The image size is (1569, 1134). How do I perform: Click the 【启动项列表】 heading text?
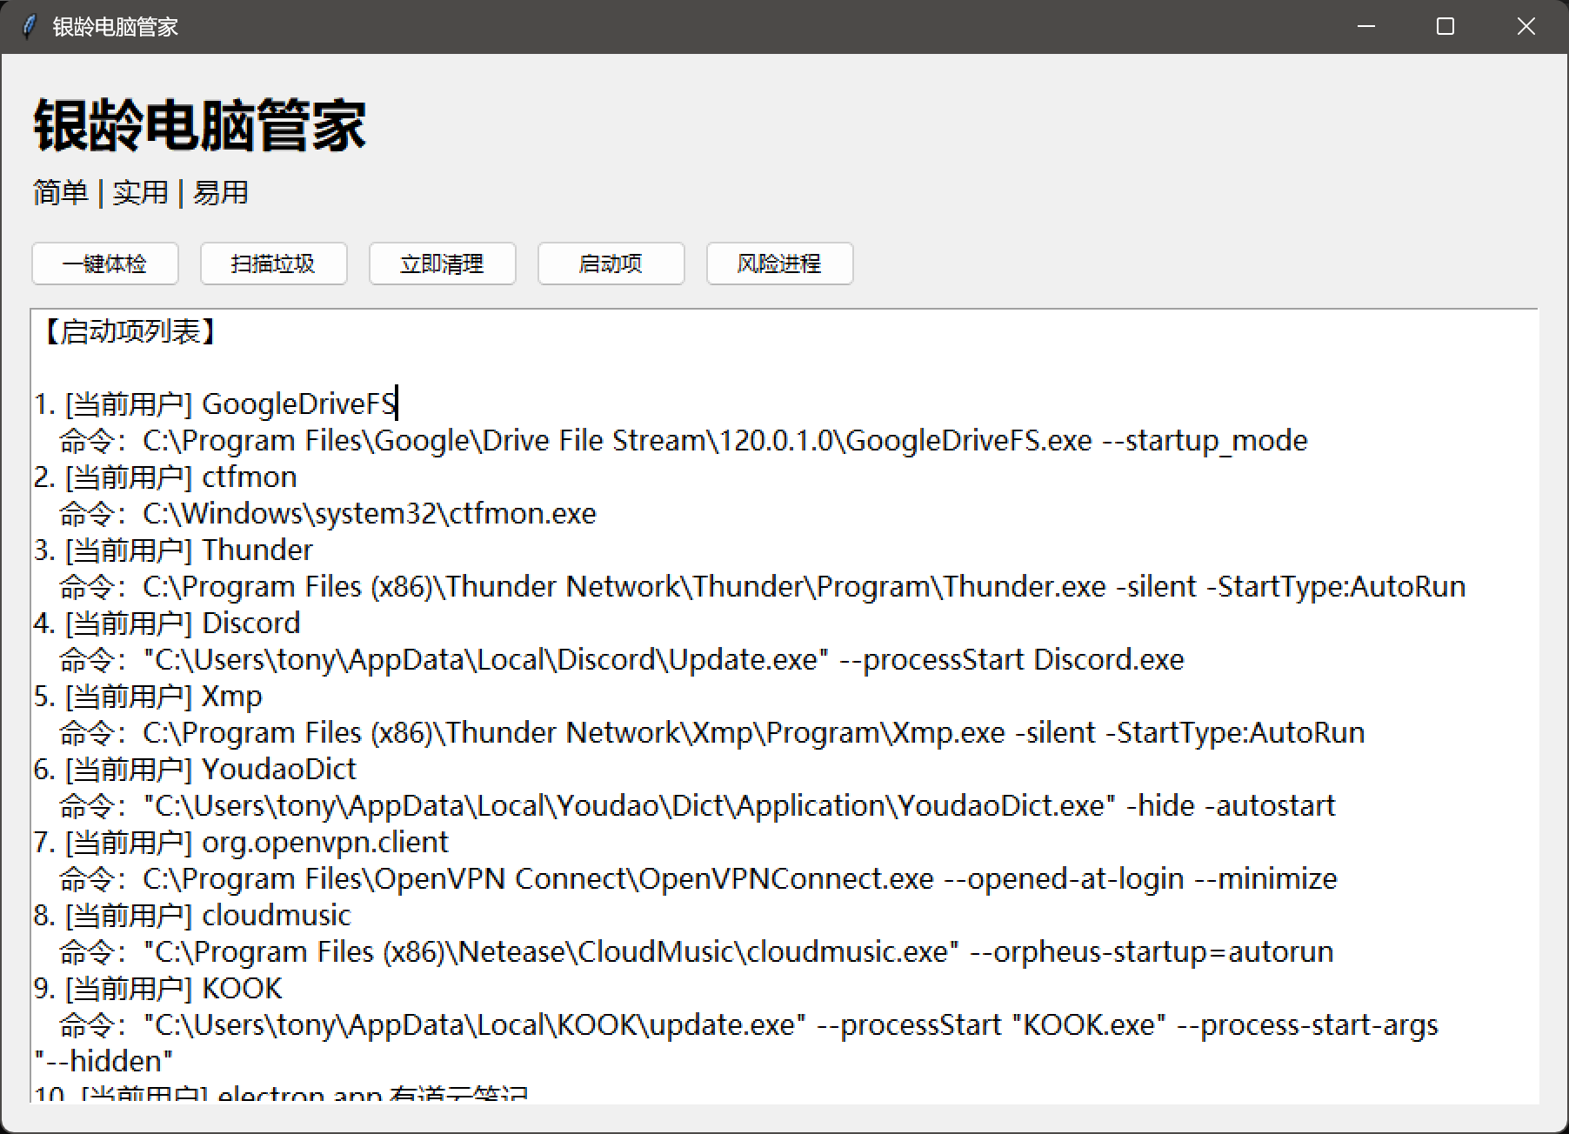(x=129, y=331)
